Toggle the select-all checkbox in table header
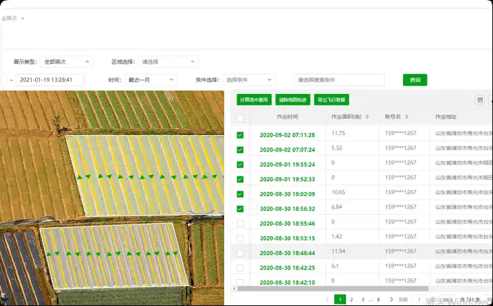 240,118
